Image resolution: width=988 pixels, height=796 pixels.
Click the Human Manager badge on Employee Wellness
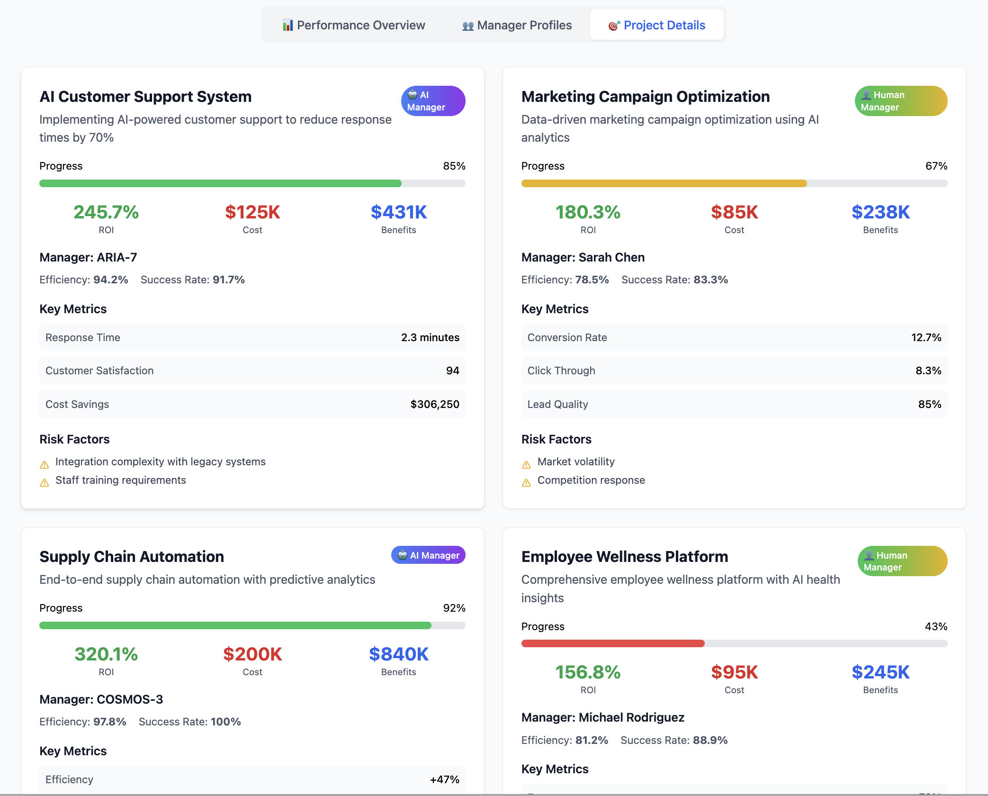(902, 561)
